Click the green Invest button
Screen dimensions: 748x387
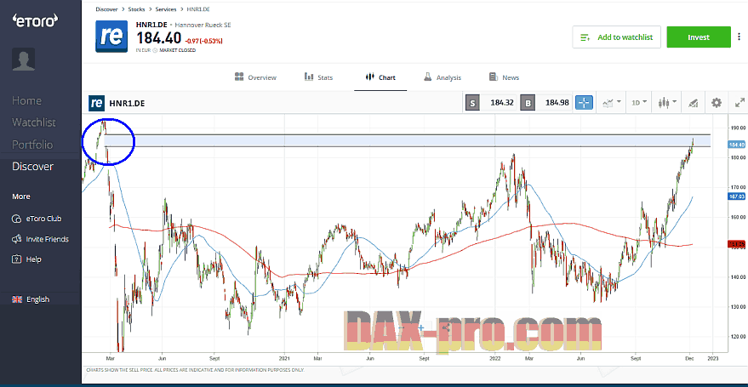[699, 37]
